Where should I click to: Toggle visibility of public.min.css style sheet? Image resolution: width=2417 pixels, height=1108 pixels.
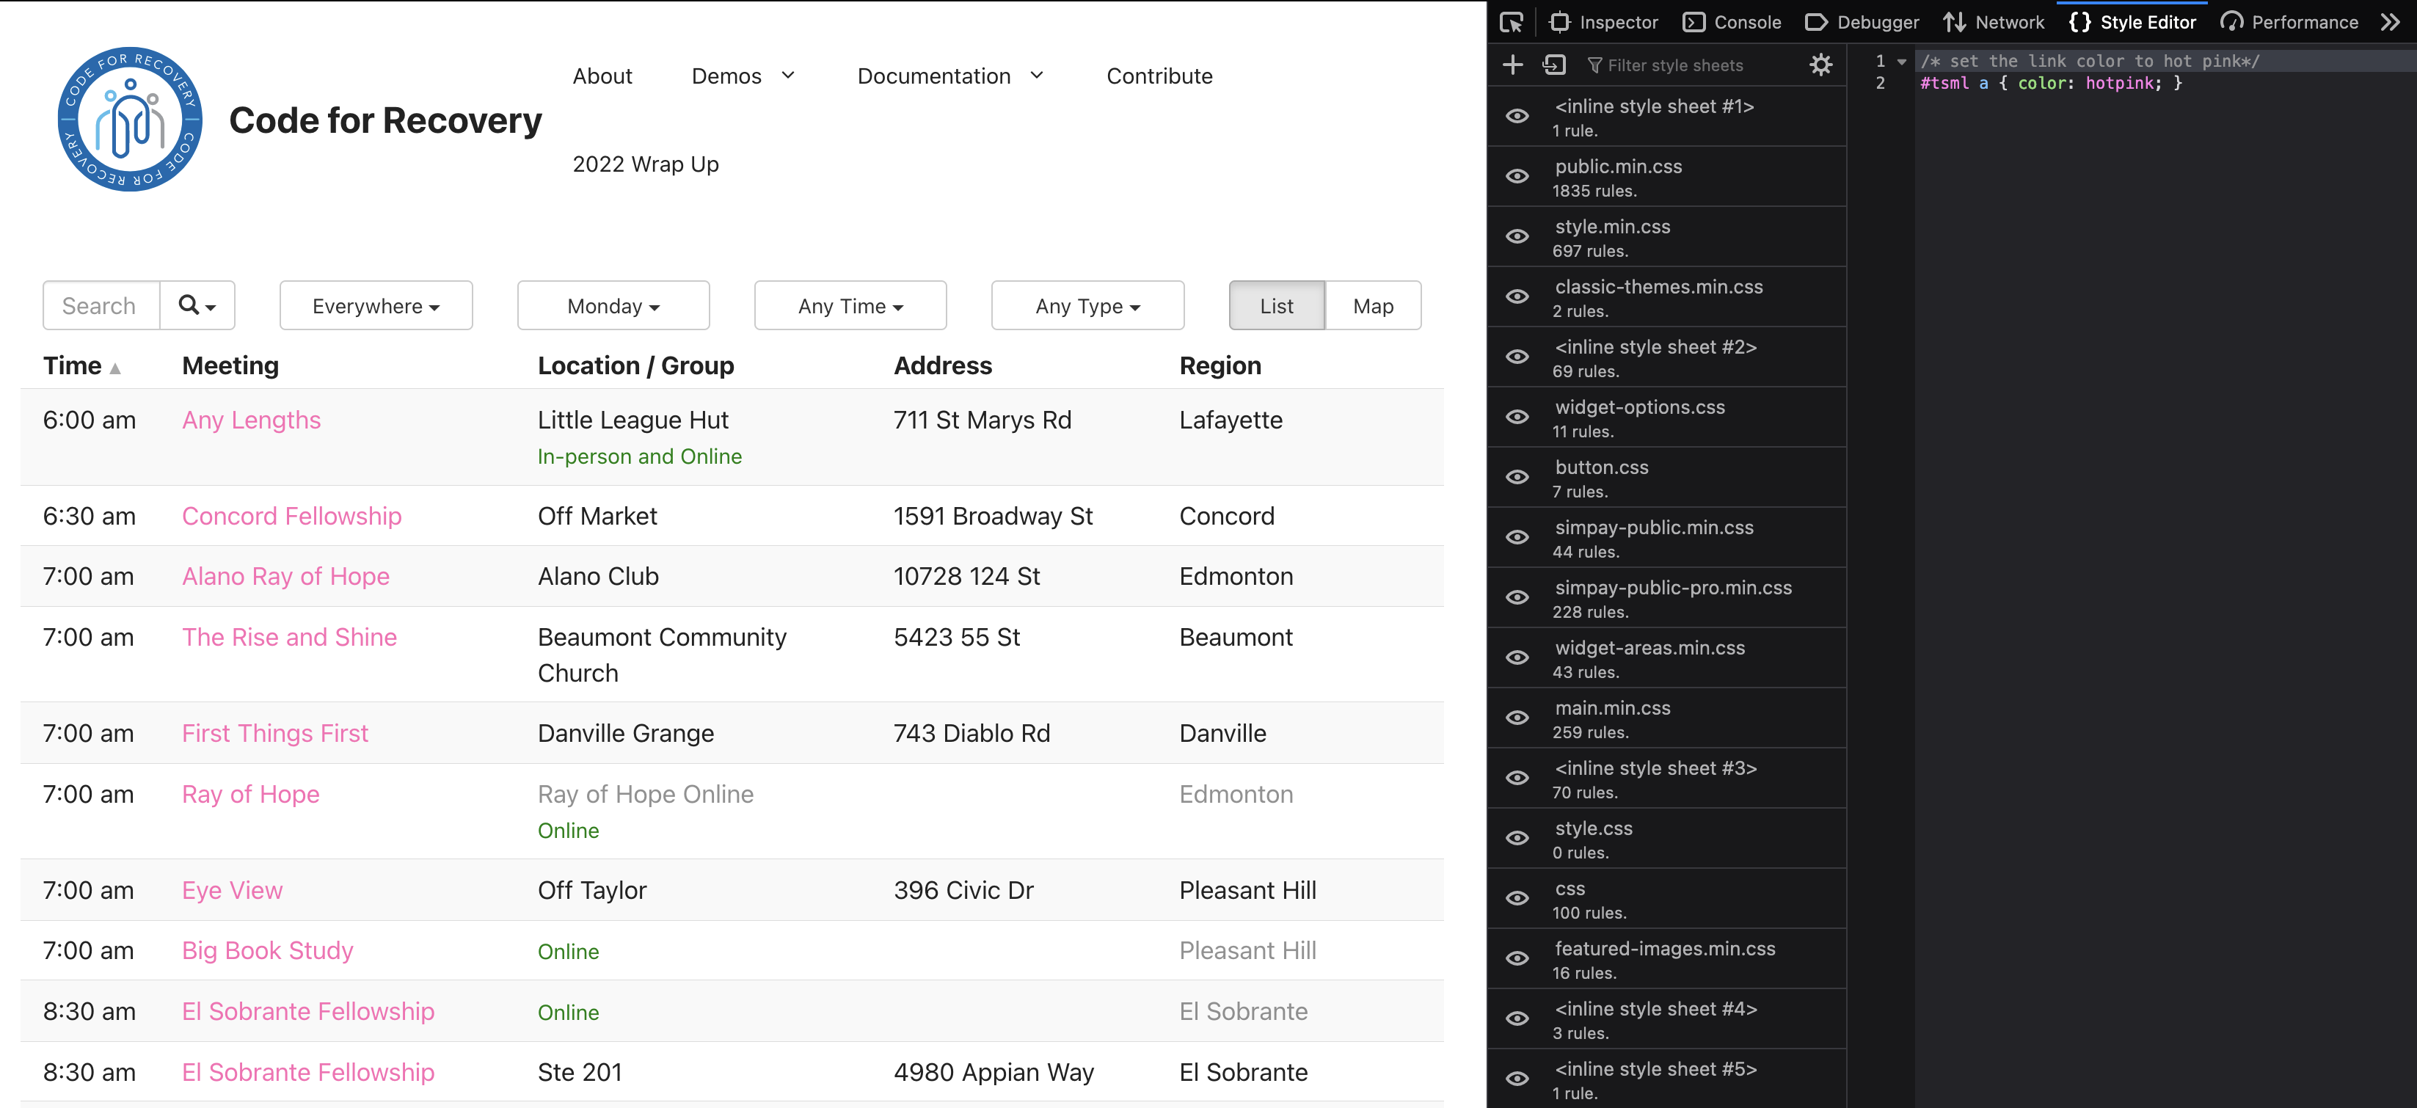pos(1517,176)
